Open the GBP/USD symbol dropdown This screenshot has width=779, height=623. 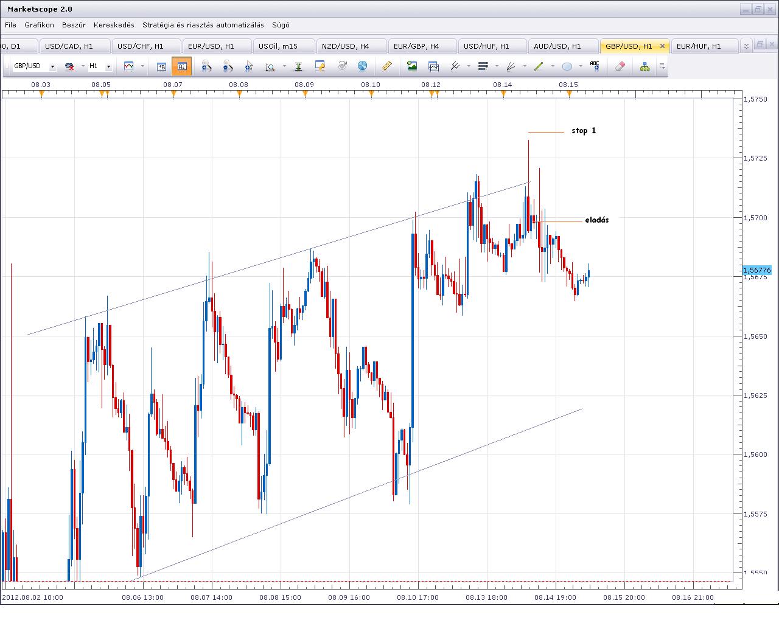point(53,66)
